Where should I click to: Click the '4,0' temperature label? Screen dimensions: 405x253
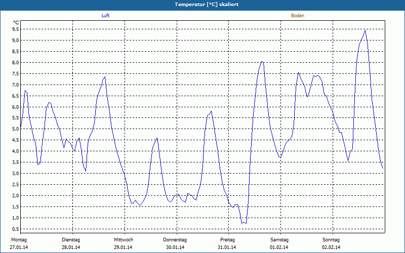point(15,151)
